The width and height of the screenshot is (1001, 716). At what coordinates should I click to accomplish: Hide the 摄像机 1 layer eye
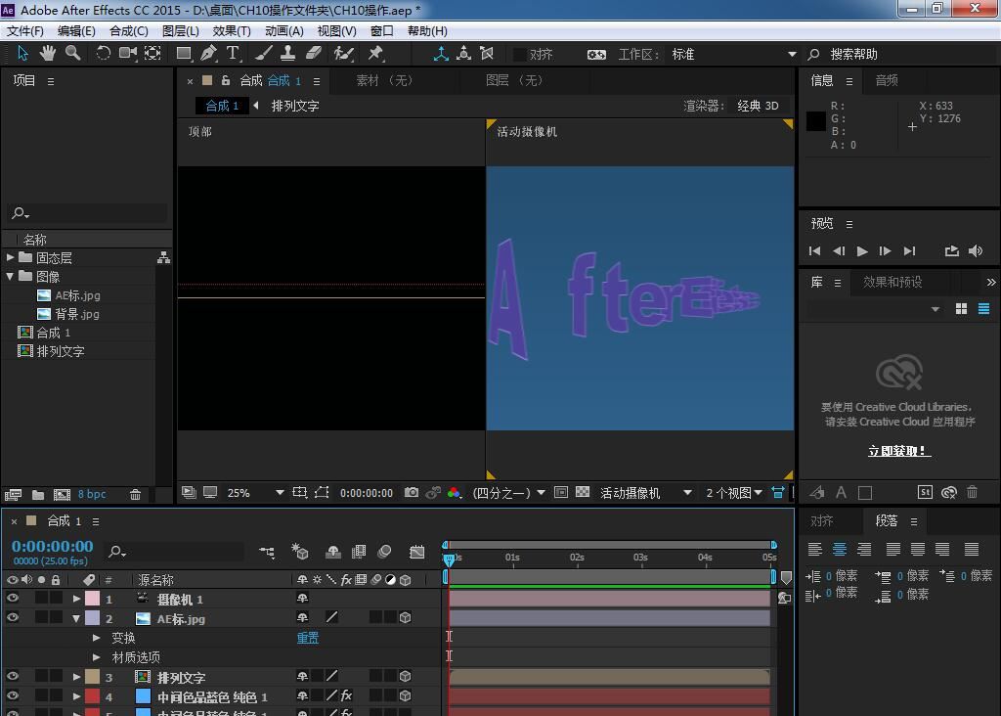(x=12, y=599)
